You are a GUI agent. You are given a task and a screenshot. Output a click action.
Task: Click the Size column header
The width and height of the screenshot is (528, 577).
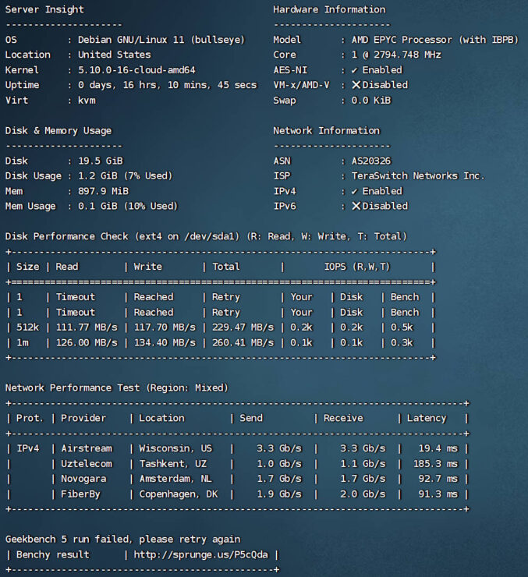[x=27, y=267]
